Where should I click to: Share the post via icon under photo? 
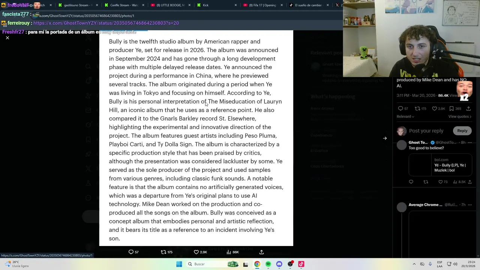(x=261, y=252)
